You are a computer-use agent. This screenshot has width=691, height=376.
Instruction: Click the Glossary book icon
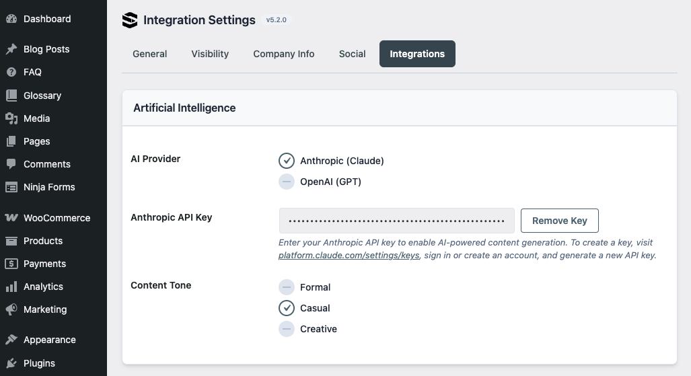click(11, 96)
